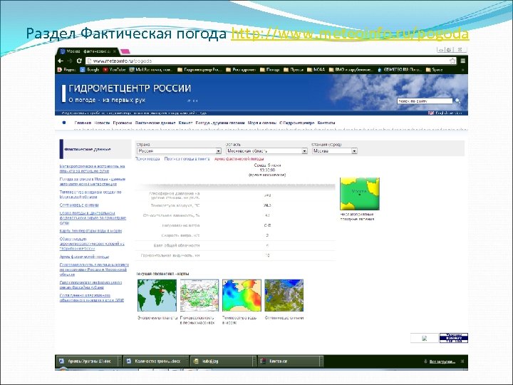513x385 pixels.
Task: Click the blue counter banner at page bottom
Action: [454, 338]
